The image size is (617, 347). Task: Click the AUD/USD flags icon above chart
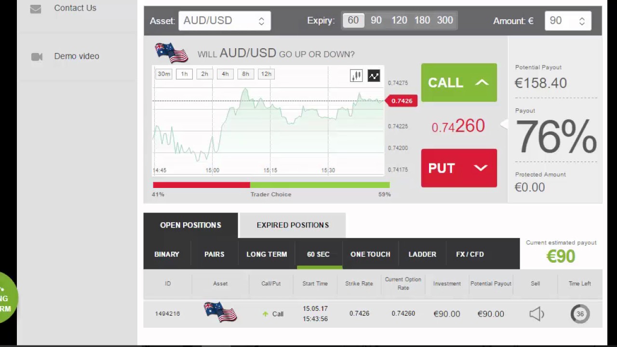[x=171, y=53]
